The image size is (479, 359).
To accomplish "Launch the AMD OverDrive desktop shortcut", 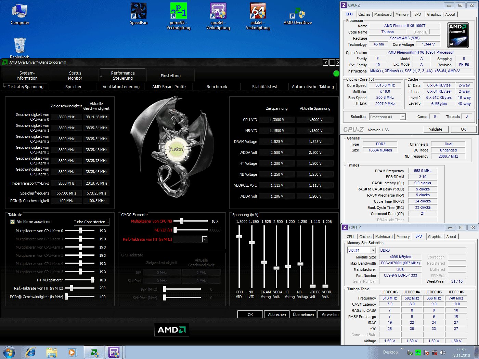I will pyautogui.click(x=298, y=16).
